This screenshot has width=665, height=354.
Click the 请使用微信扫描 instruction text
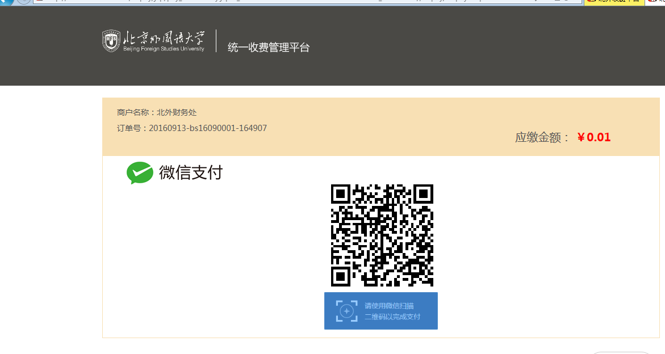point(389,306)
